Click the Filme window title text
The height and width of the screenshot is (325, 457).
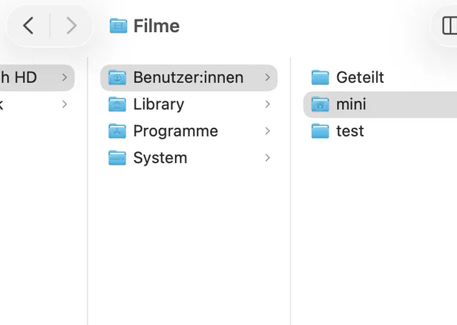pyautogui.click(x=156, y=26)
